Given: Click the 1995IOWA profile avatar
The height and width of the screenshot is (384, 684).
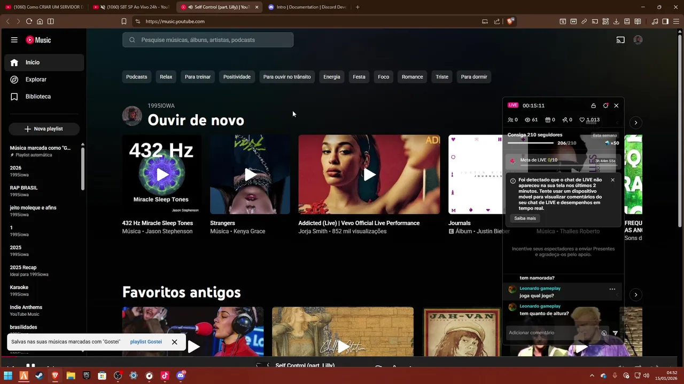Looking at the screenshot, I should (132, 116).
